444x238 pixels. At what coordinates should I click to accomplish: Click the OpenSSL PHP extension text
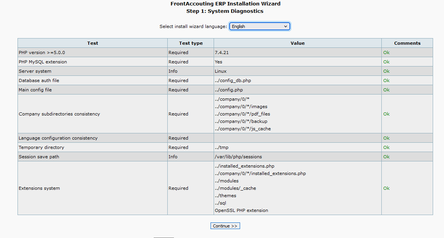tap(241, 210)
